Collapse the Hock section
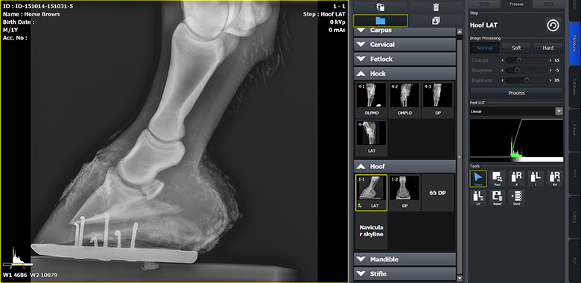Image resolution: width=581 pixels, height=283 pixels. (x=404, y=74)
